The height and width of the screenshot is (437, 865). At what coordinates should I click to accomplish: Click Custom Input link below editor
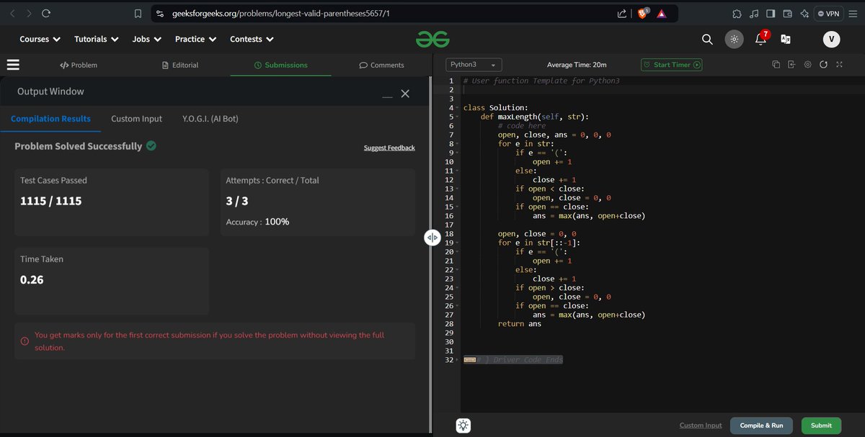coord(701,425)
